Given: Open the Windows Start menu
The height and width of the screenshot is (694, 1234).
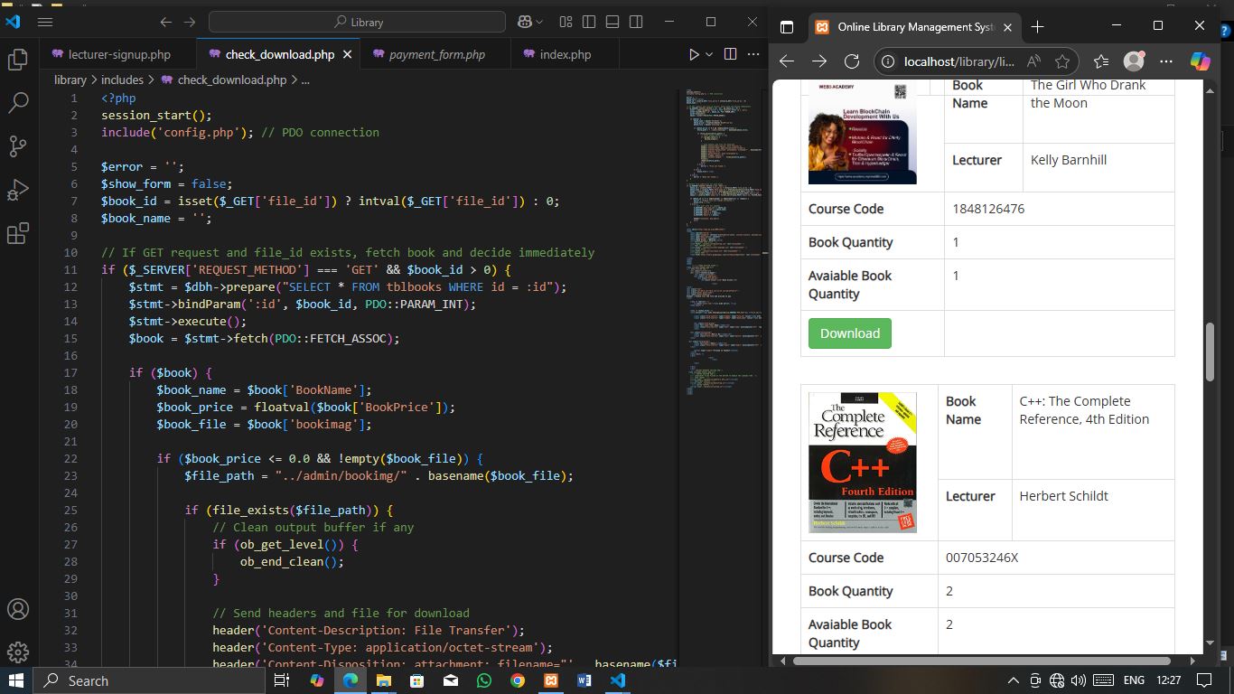Looking at the screenshot, I should click(16, 680).
